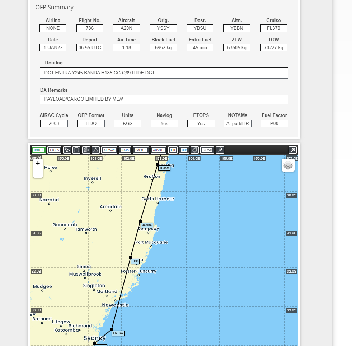Toggle the volcano droplet icon on the map toolbar
The width and height of the screenshot is (352, 346).
(194, 150)
